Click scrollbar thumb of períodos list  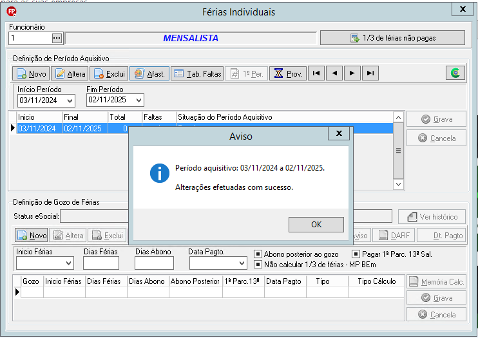coord(398,151)
